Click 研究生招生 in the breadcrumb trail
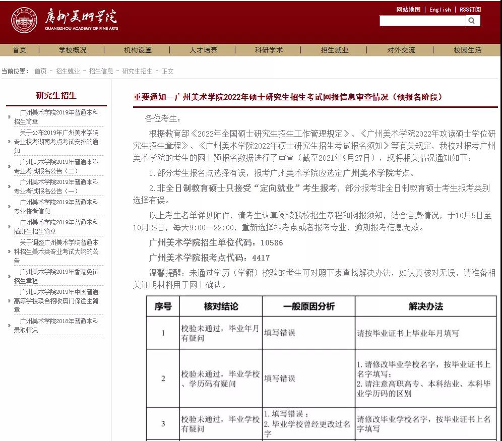The height and width of the screenshot is (441, 502). 137,71
